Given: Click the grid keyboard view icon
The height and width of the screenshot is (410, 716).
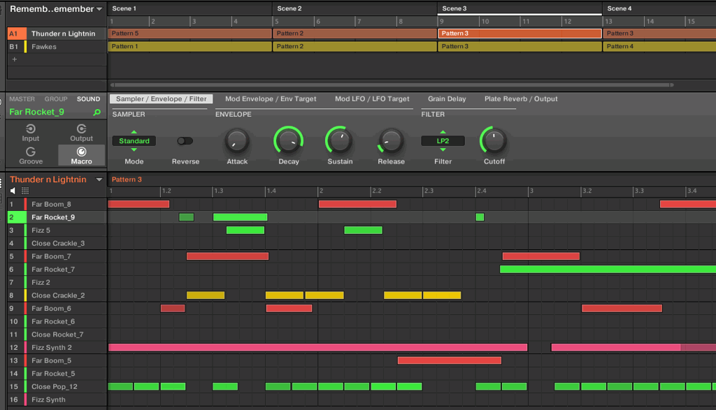Looking at the screenshot, I should [25, 191].
